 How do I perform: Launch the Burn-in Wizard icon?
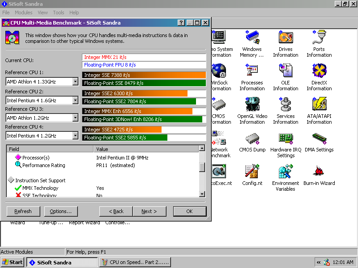pyautogui.click(x=319, y=172)
